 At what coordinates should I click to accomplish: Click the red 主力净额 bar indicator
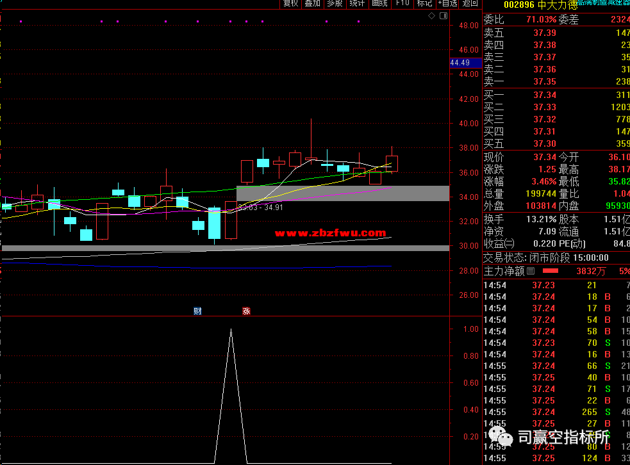551,271
